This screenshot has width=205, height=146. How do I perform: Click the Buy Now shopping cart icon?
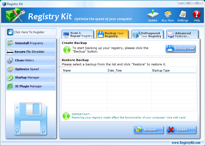coord(168,14)
